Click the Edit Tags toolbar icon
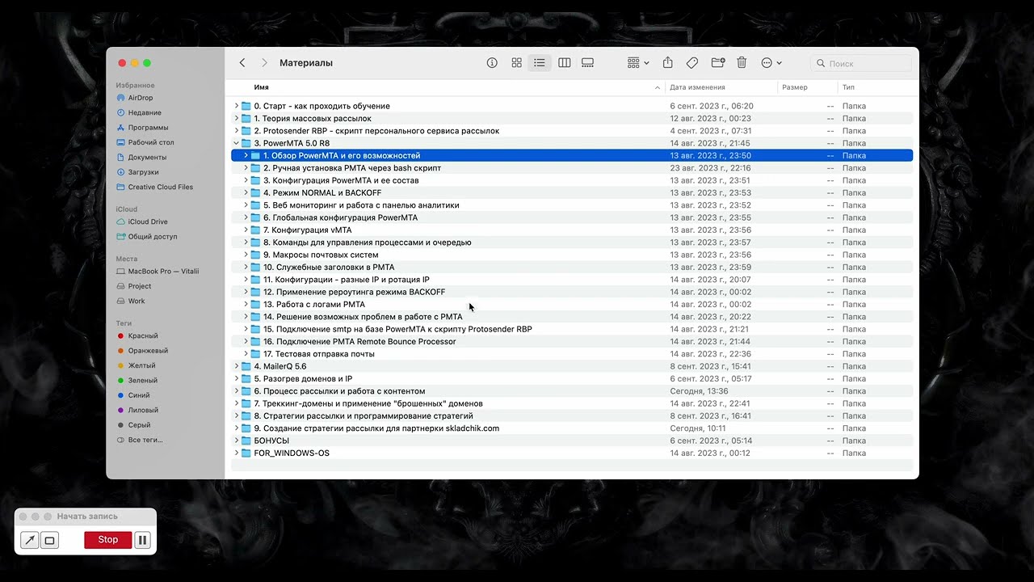The height and width of the screenshot is (582, 1034). tap(692, 63)
